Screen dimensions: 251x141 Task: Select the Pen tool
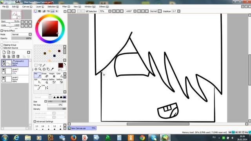[x=38, y=75]
